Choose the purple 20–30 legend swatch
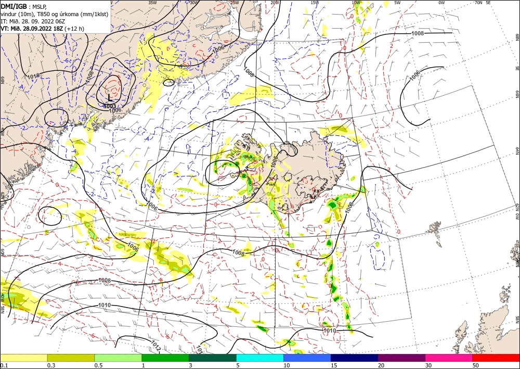The height and width of the screenshot is (369, 520). 401,358
